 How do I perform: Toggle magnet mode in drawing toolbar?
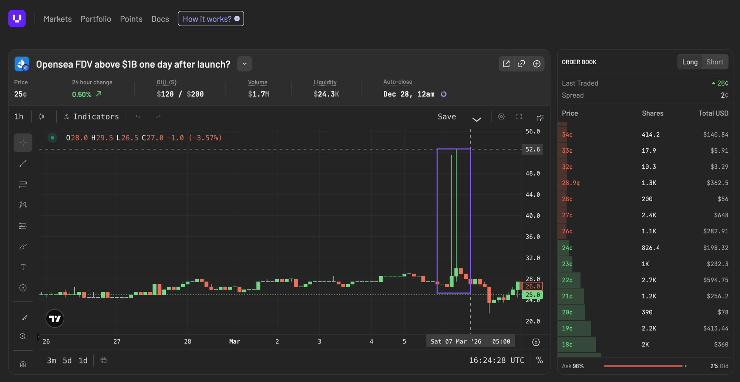pyautogui.click(x=23, y=364)
